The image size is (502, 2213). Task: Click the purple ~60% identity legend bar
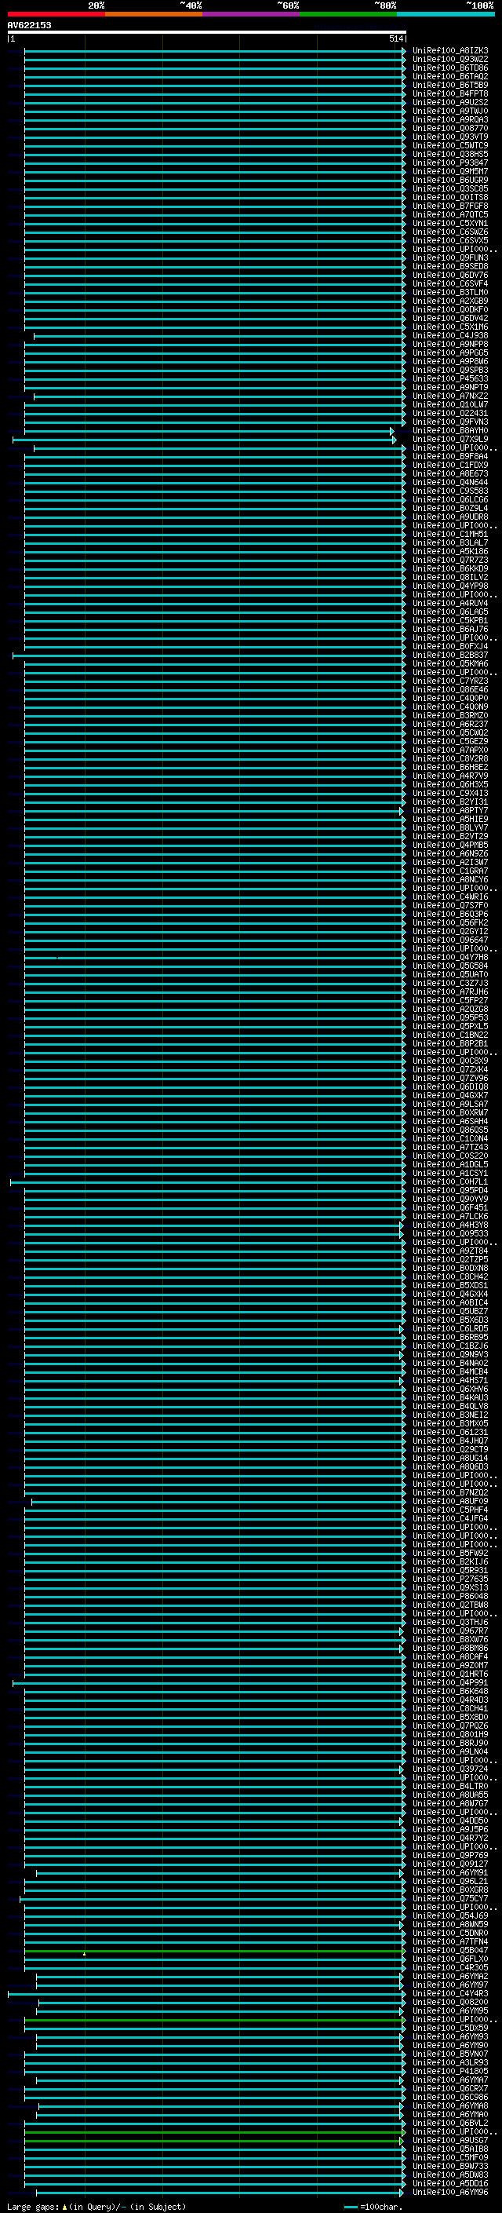coord(250,15)
